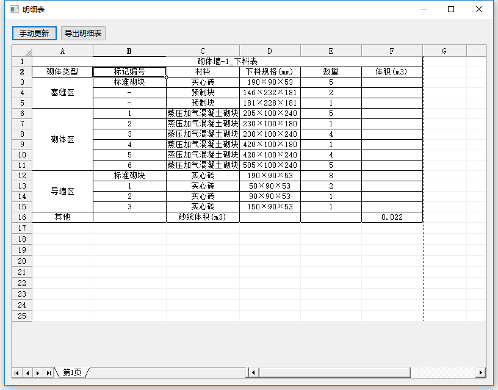The height and width of the screenshot is (390, 498).
Task: Select column F header
Action: (392, 51)
